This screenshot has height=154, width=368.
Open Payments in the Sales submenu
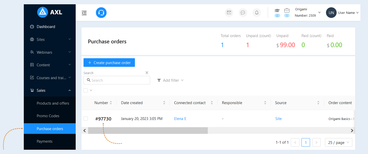(x=45, y=141)
